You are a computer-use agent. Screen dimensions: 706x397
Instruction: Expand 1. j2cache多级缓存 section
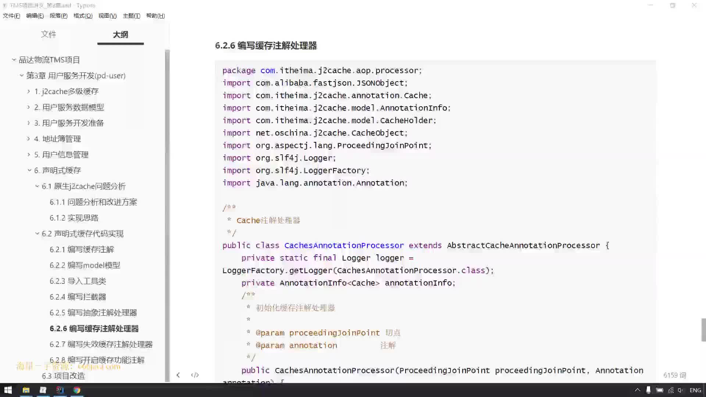29,91
